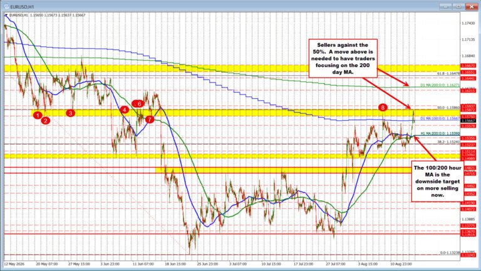Click the 3 Jul 07:00 time label
The image size is (481, 271).
tap(238, 263)
